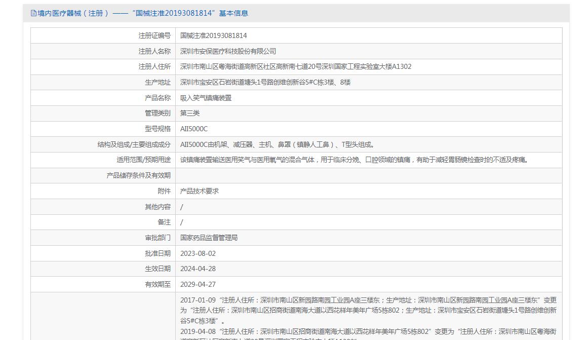Viewport: 584px width, 340px height.
Task: Click the expiry date 2029-04-27
Action: point(198,284)
